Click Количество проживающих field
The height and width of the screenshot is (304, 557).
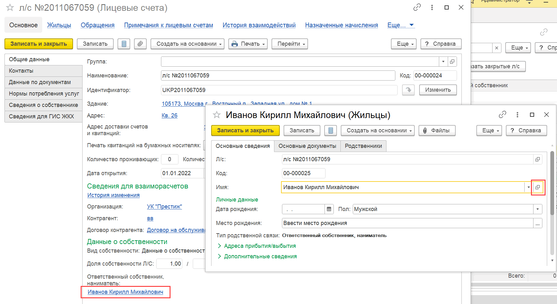click(170, 159)
